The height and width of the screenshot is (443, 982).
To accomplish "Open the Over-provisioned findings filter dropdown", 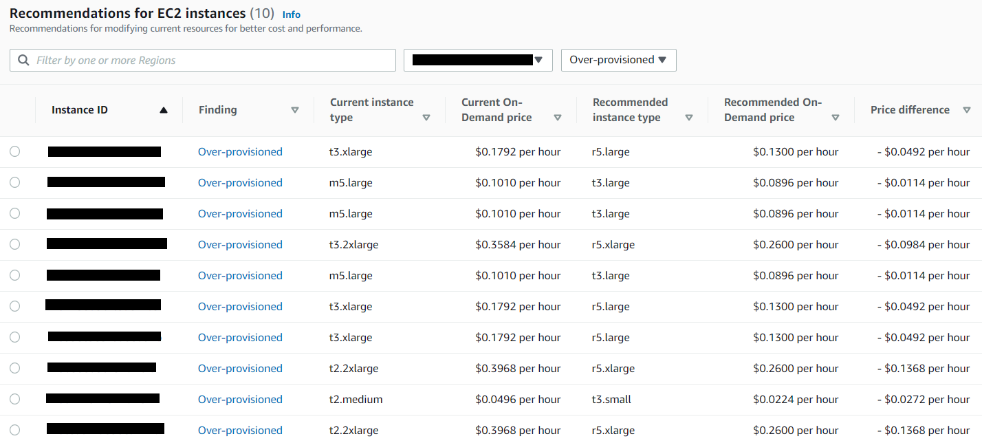I will [x=618, y=60].
